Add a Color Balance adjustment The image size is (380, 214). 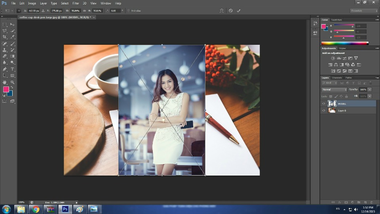(x=336, y=65)
